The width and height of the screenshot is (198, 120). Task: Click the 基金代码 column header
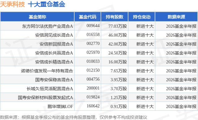(88, 17)
